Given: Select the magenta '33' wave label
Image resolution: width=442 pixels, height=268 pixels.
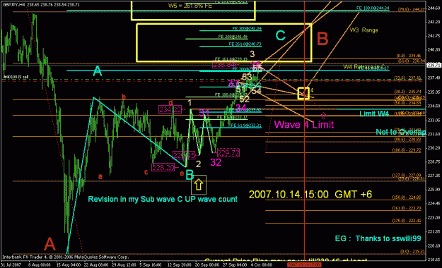Looking at the screenshot, I should pos(233,83).
